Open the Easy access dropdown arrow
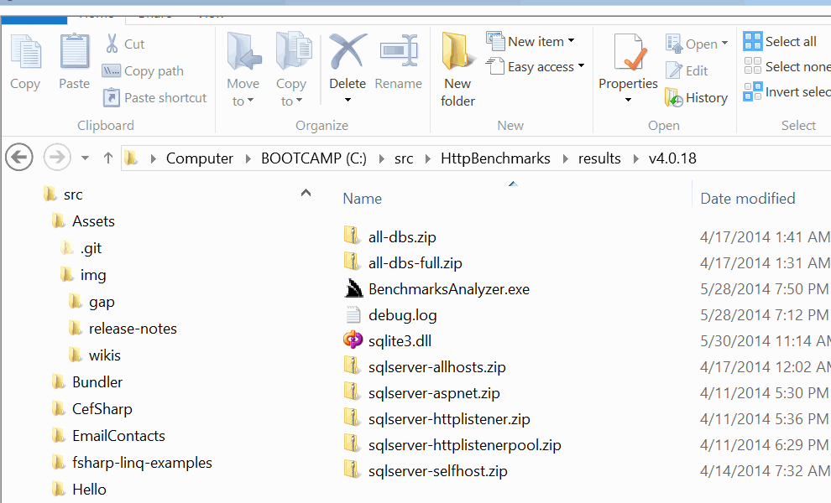 tap(582, 66)
